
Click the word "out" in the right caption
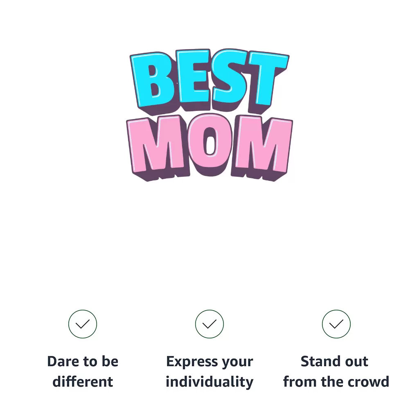tap(356, 362)
